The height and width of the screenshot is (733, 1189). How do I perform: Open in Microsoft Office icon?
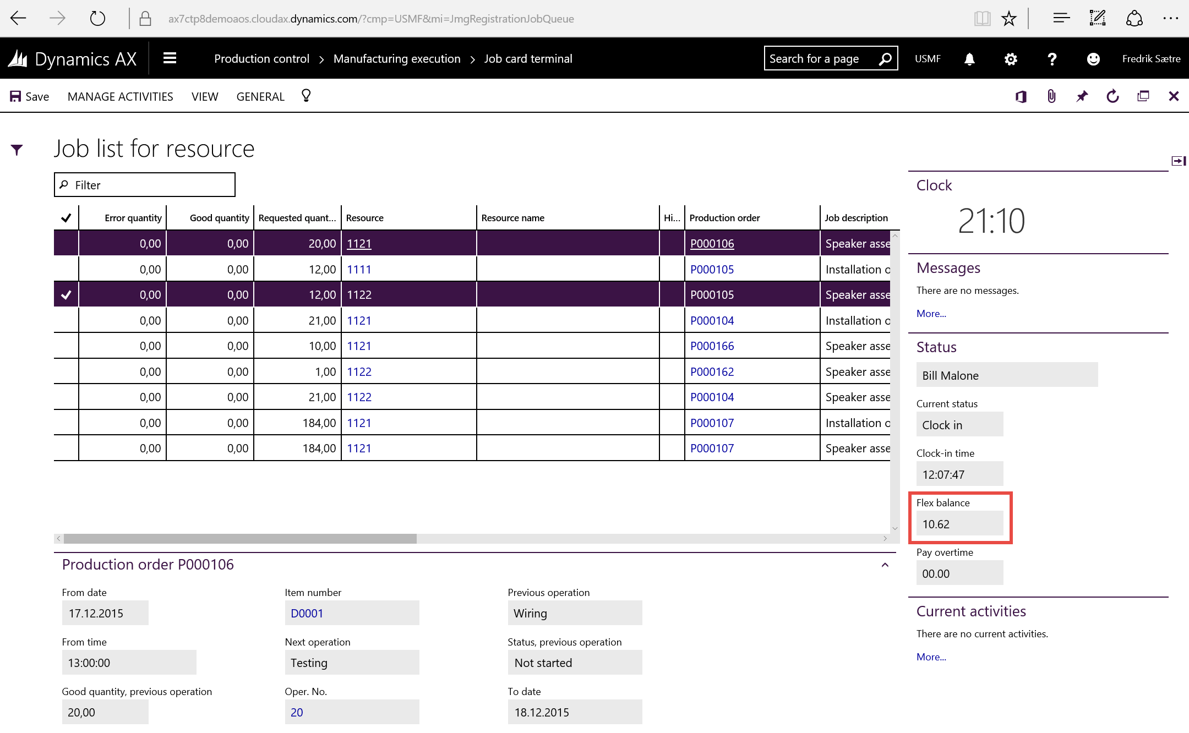click(1021, 97)
